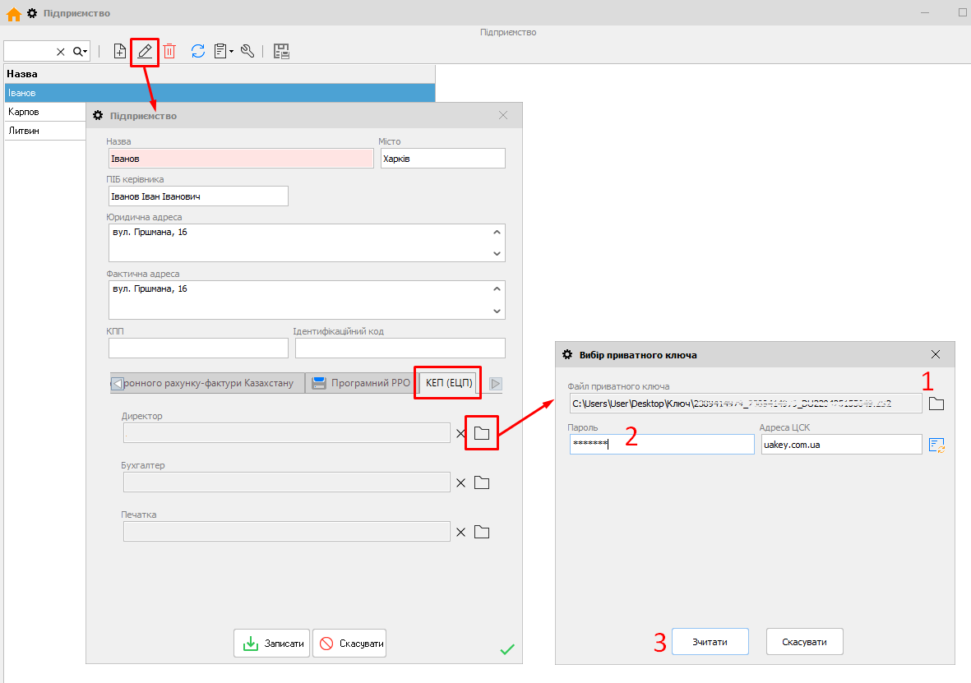
Task: Click the red delete trash icon
Action: click(169, 51)
